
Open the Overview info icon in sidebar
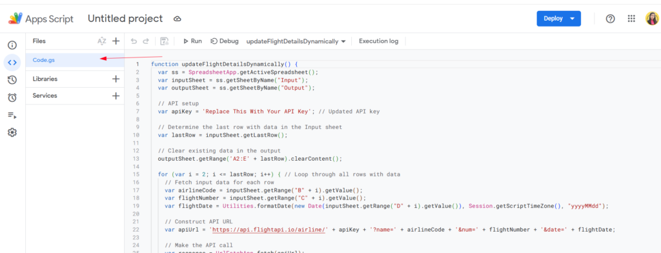point(12,45)
